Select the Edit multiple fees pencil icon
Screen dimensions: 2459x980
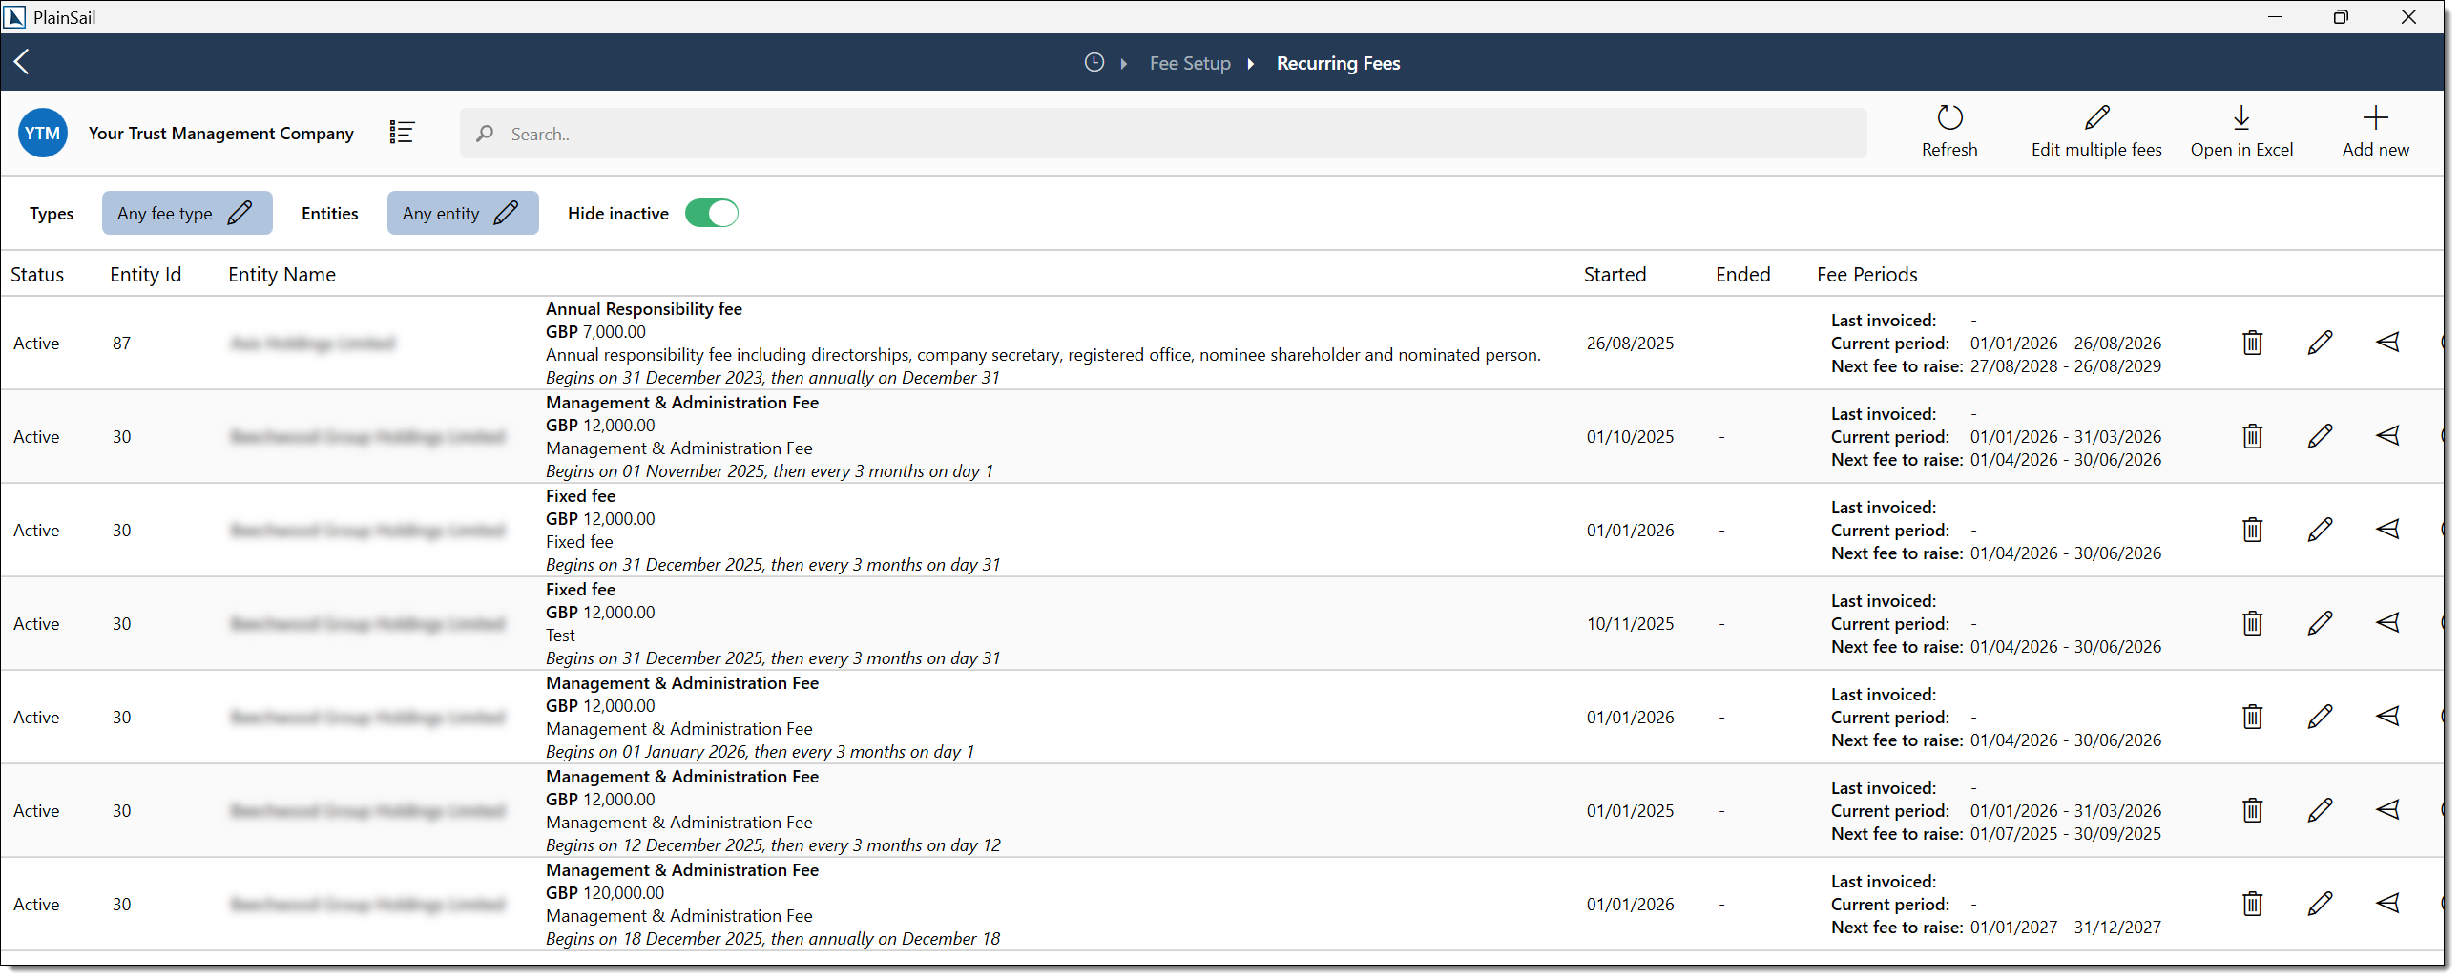click(2096, 118)
